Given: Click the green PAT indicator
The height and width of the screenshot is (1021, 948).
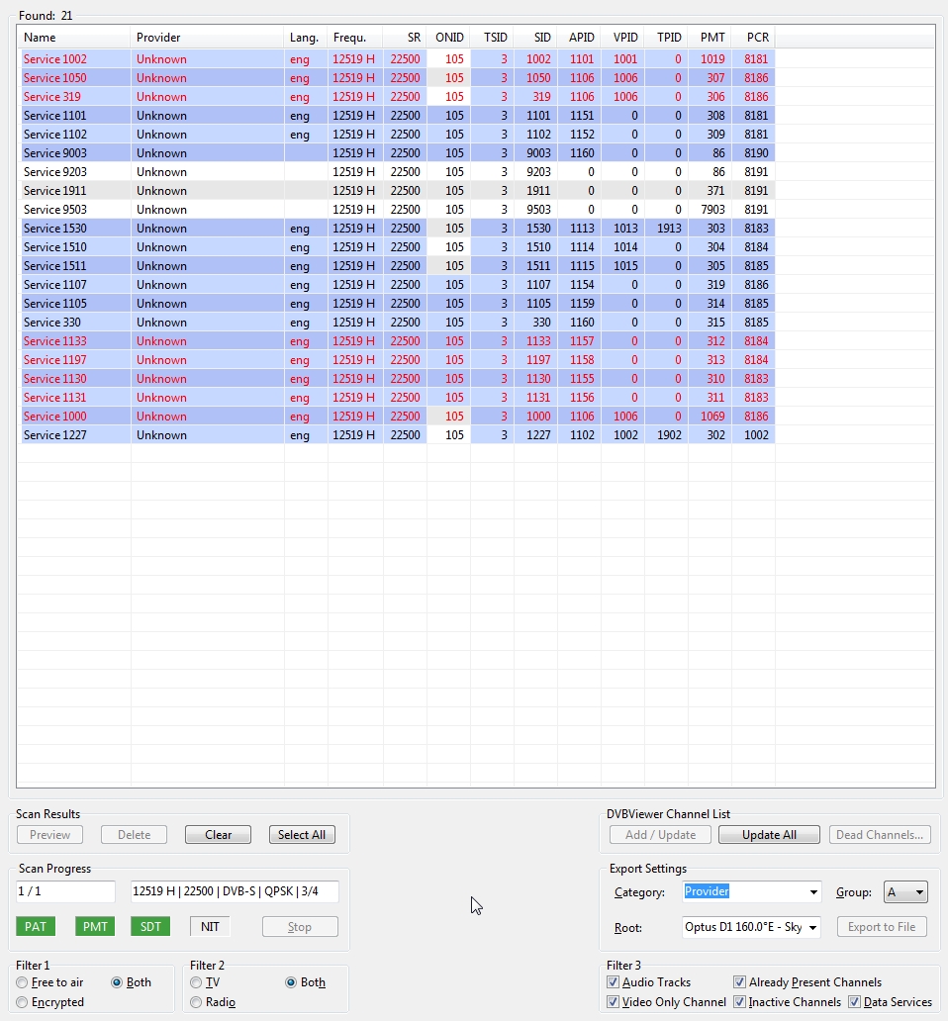Looking at the screenshot, I should tap(36, 927).
